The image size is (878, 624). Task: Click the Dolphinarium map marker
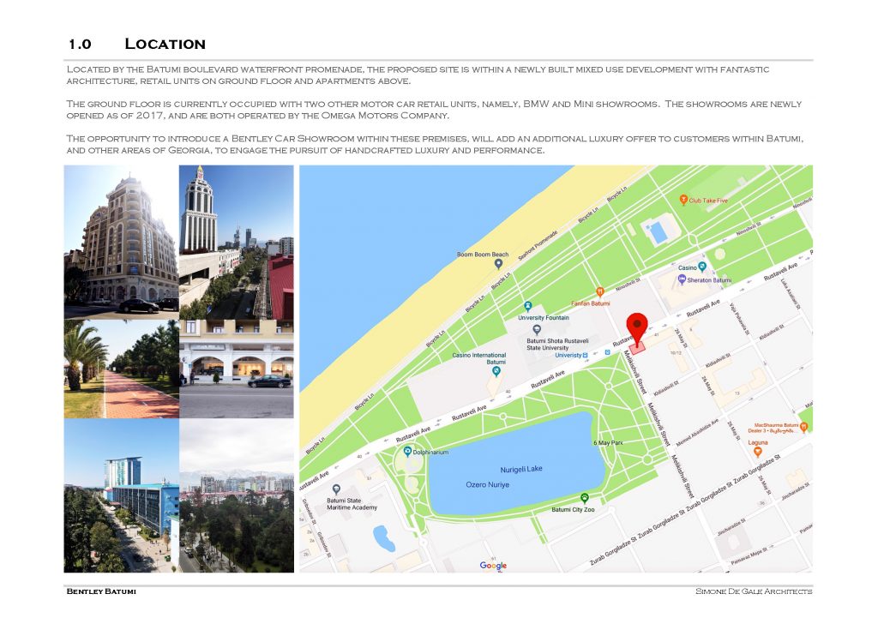point(407,451)
